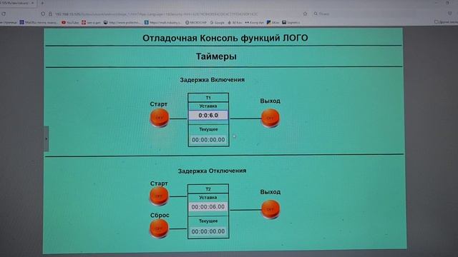458x257 pixels.
Task: Reload the page with refresh icon
Action: point(4,14)
